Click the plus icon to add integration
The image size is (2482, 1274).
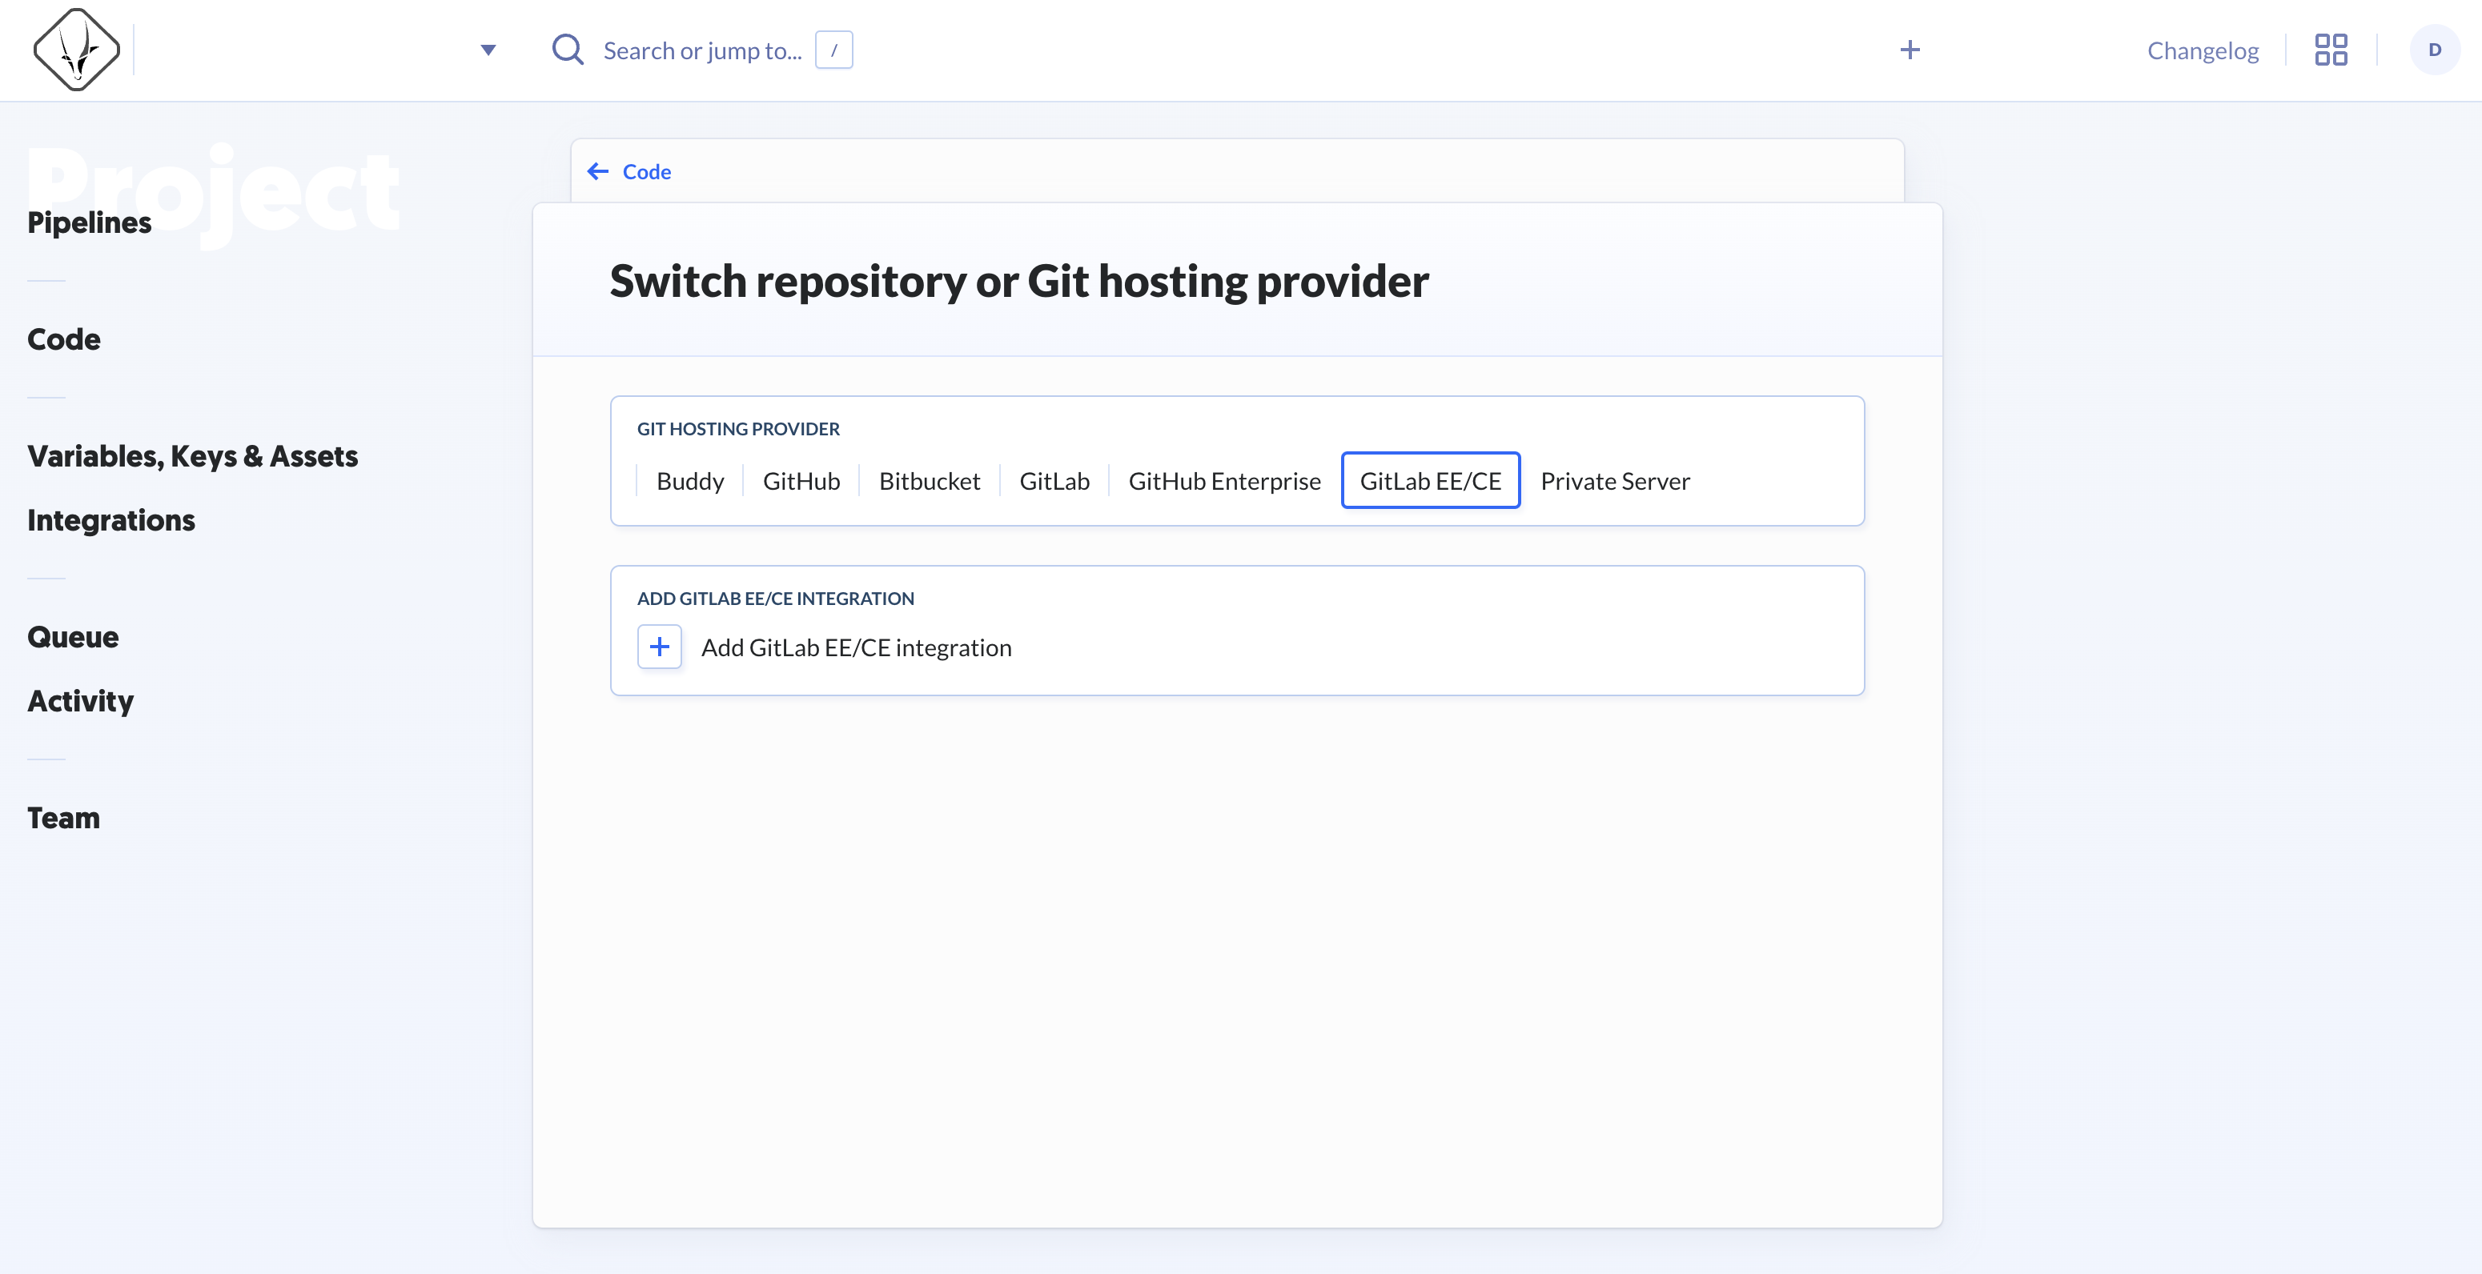tap(659, 647)
